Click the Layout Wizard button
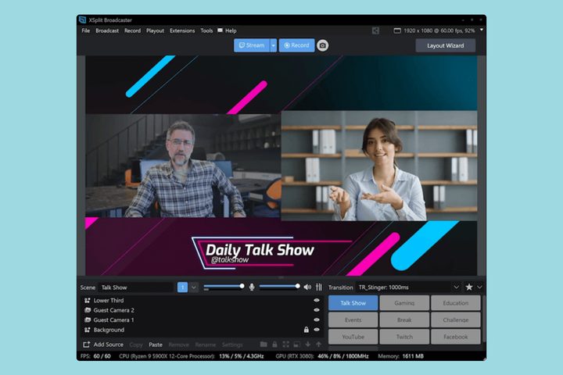This screenshot has height=375, width=563. point(445,45)
